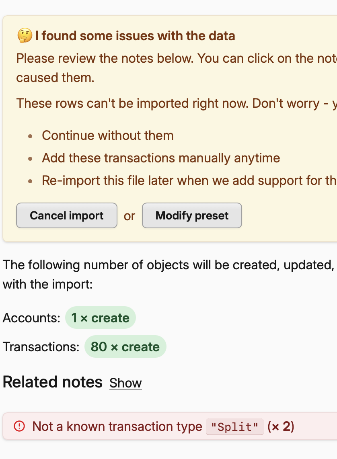This screenshot has height=459, width=337.
Task: Click the "Accounts:" label
Action: [x=31, y=318]
